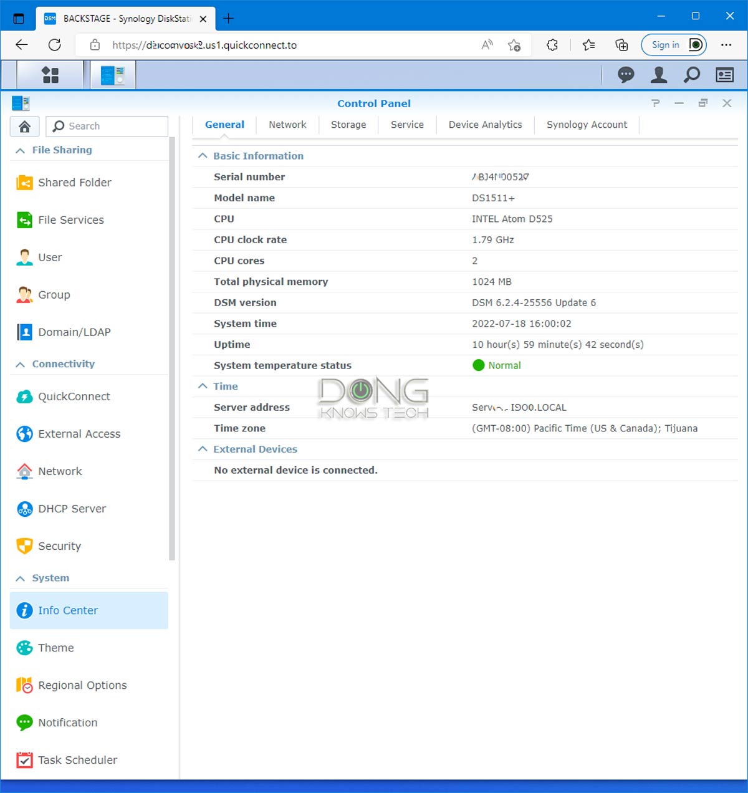The image size is (748, 793).
Task: Refresh the browser page
Action: 55,45
